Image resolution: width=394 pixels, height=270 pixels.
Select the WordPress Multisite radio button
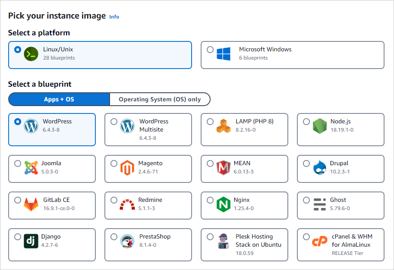(114, 122)
